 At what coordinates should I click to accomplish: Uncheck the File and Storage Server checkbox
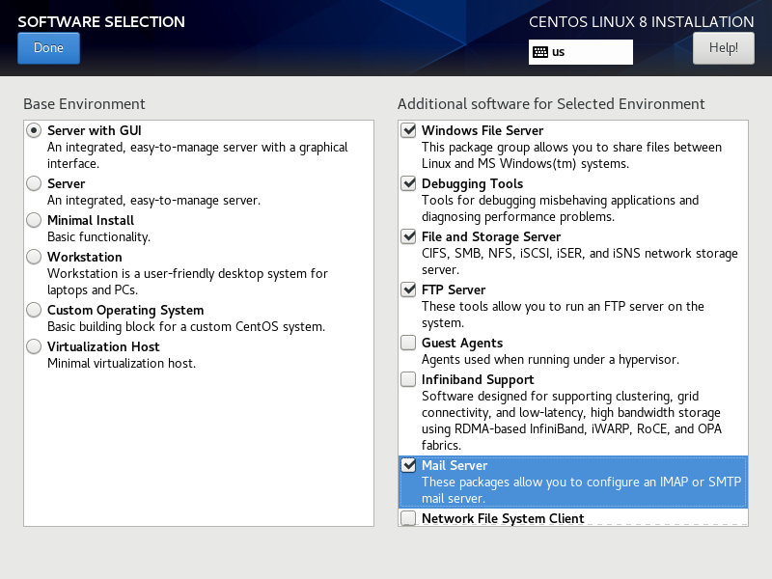click(x=408, y=236)
